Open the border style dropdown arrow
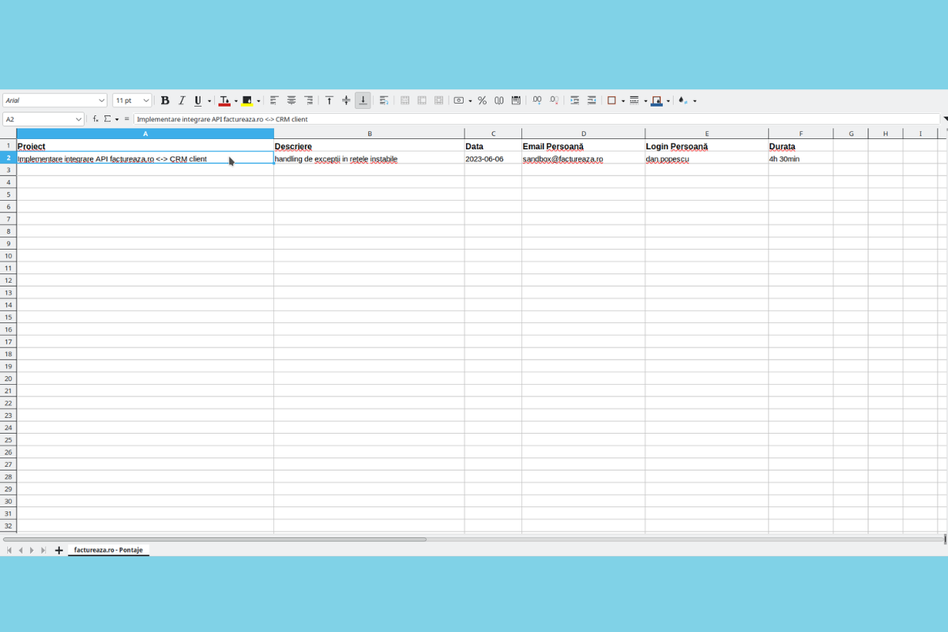Screen dimensions: 948x632 pyautogui.click(x=645, y=100)
